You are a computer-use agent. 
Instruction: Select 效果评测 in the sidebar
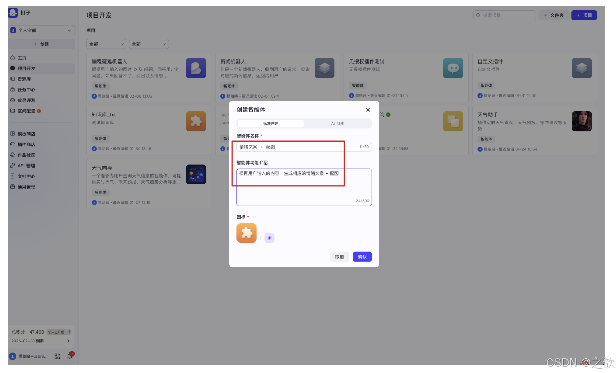(x=25, y=100)
